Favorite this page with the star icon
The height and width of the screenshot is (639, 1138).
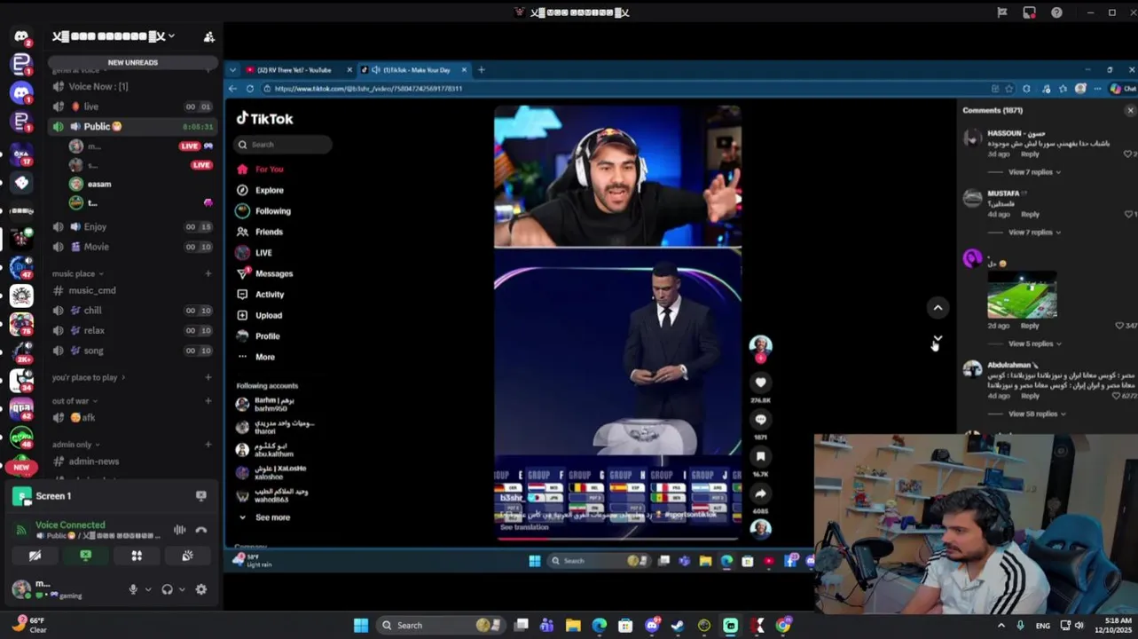[x=1009, y=89]
